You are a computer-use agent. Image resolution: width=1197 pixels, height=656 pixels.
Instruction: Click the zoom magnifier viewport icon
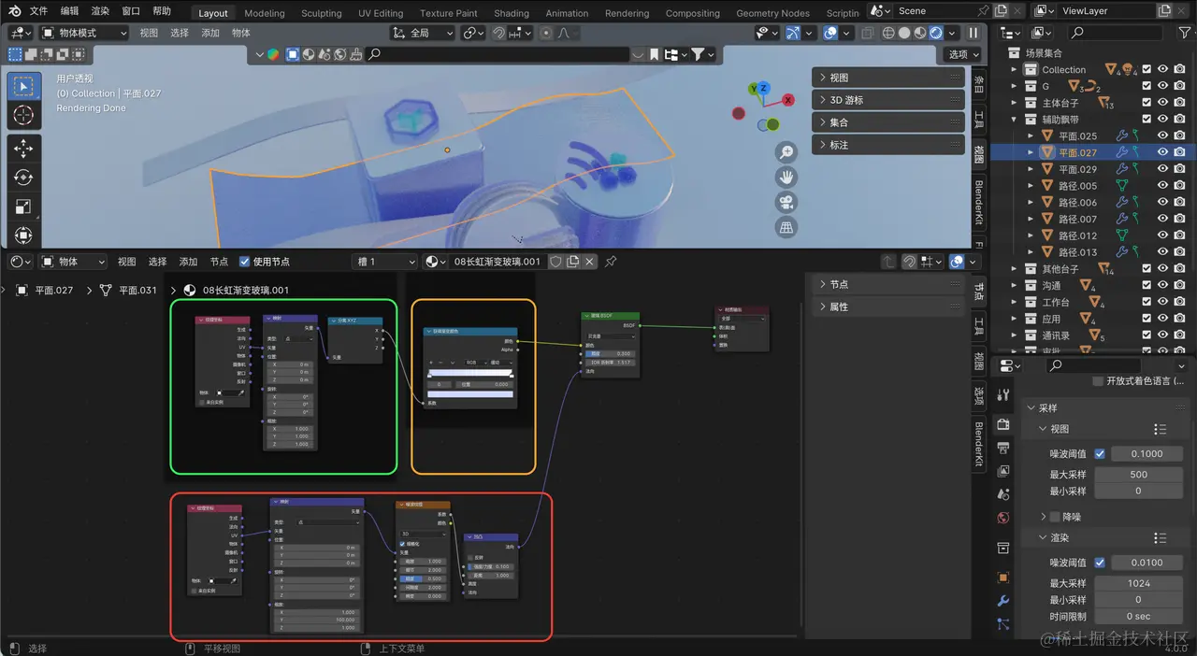[x=786, y=152]
